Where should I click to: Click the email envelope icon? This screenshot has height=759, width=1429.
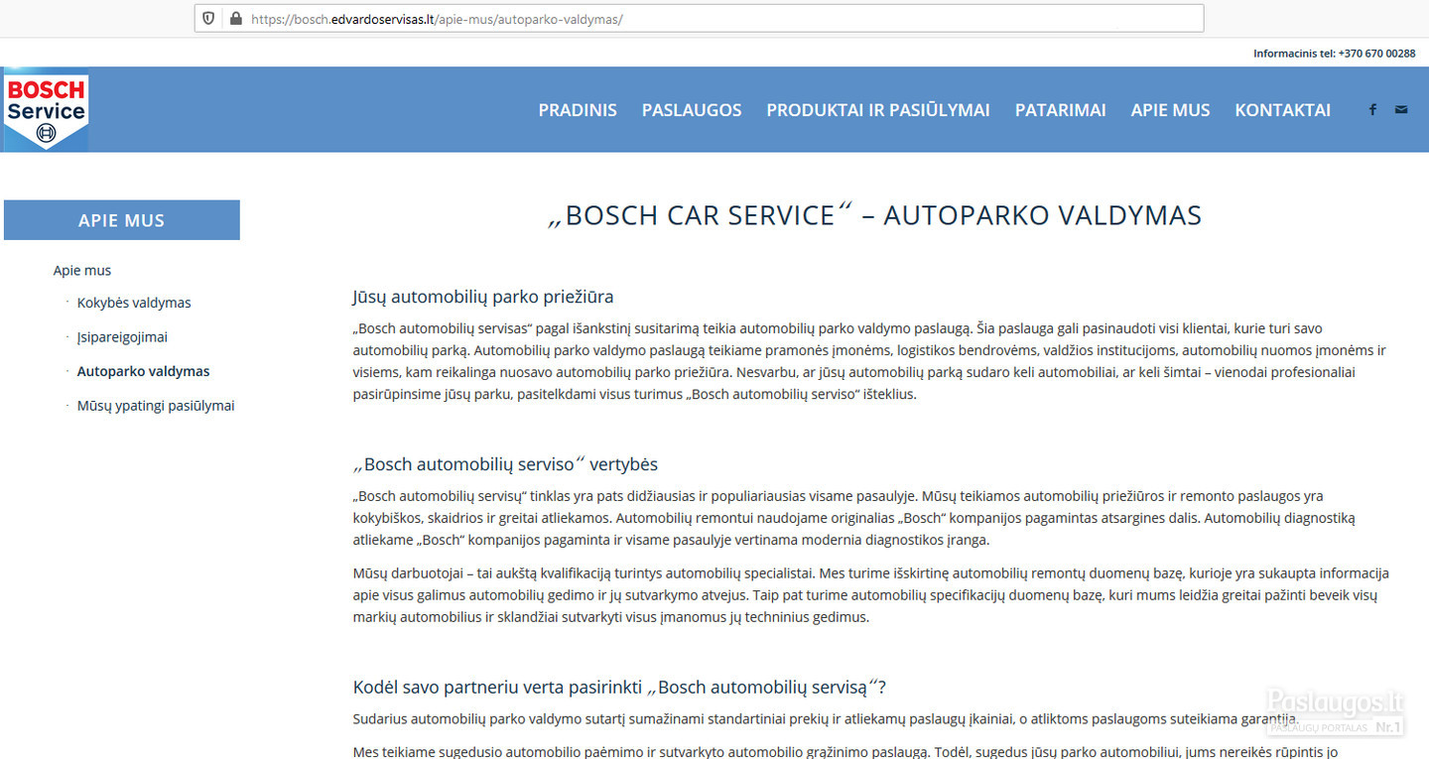point(1401,110)
